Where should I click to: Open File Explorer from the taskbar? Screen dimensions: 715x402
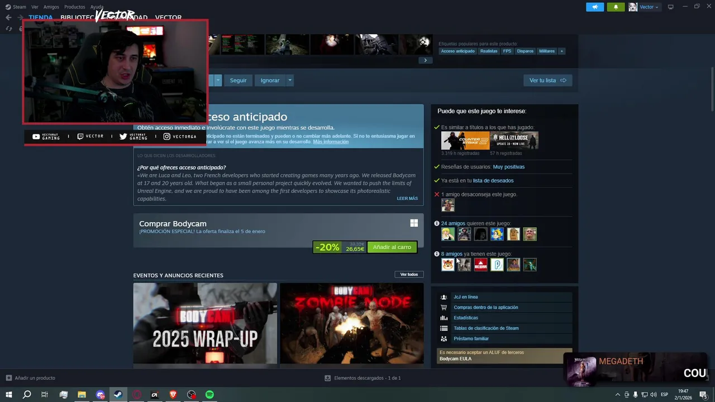point(82,395)
